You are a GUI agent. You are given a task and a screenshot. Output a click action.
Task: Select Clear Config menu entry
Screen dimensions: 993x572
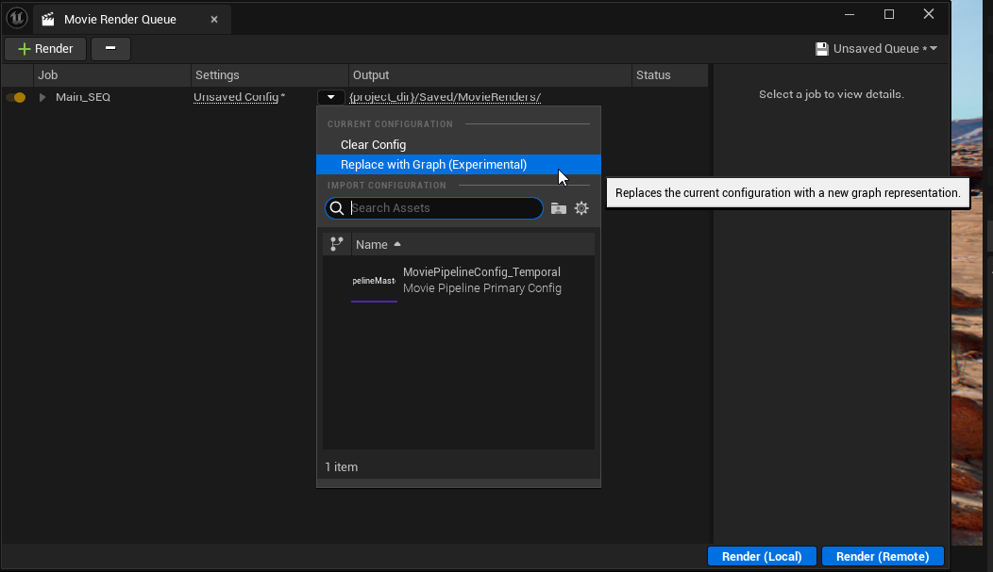click(373, 144)
